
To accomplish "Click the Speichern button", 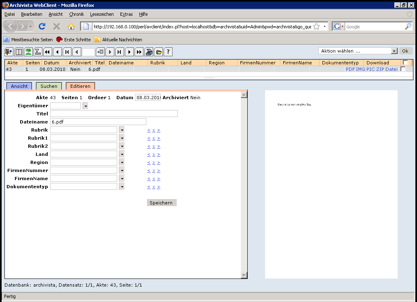I will [162, 202].
